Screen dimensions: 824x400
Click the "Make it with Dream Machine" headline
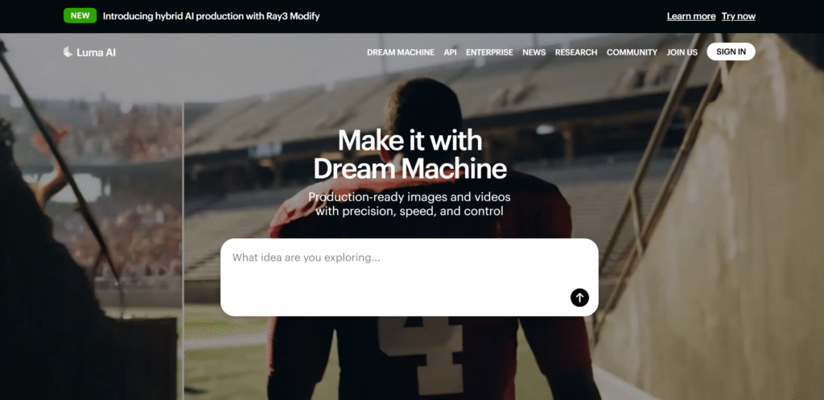point(410,155)
